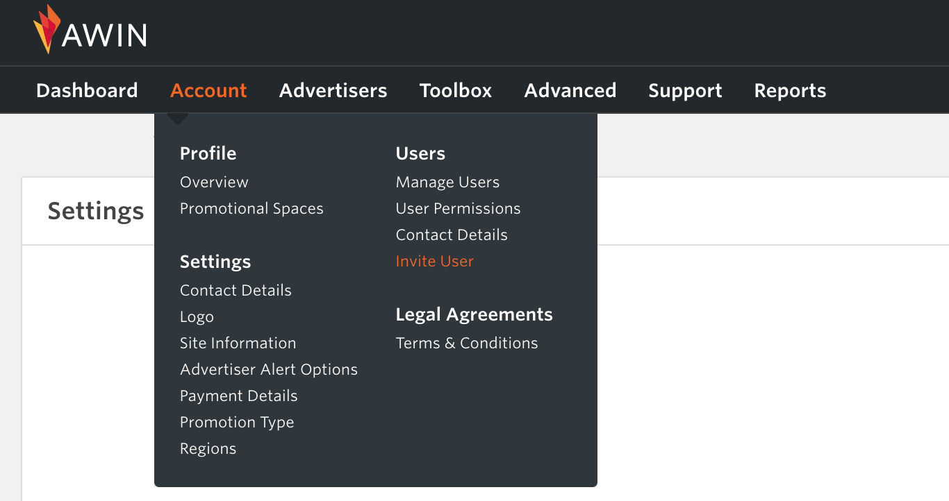Screen dimensions: 949x501
Task: Open Payment Details settings
Action: (238, 396)
